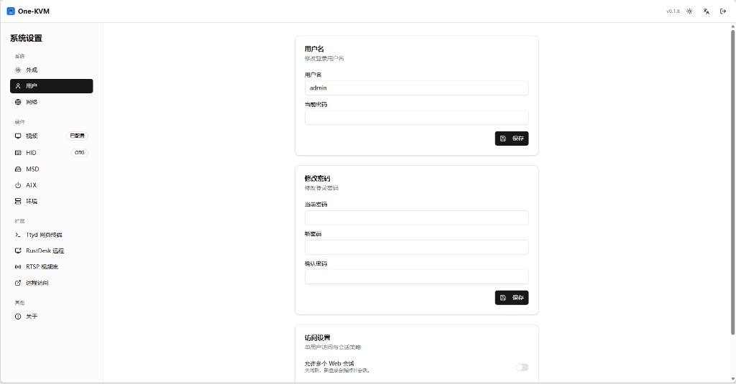This screenshot has width=736, height=384.
Task: Click the username field containing admin
Action: pyautogui.click(x=416, y=88)
